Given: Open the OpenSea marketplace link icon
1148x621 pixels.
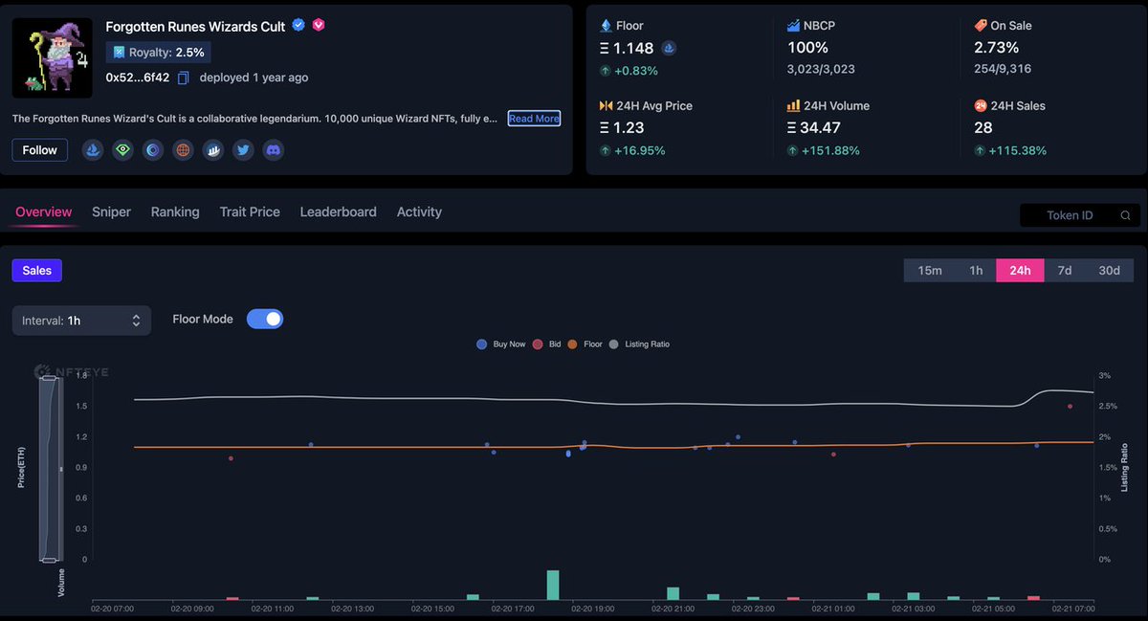Looking at the screenshot, I should point(93,150).
